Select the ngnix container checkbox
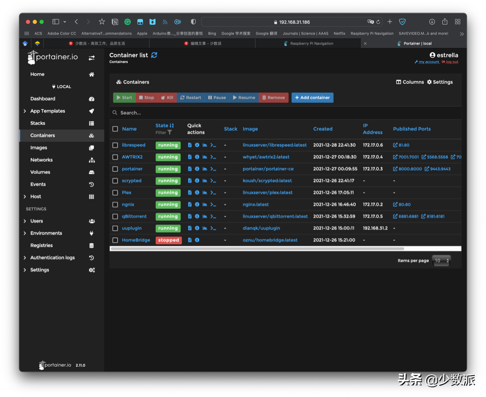 115,205
